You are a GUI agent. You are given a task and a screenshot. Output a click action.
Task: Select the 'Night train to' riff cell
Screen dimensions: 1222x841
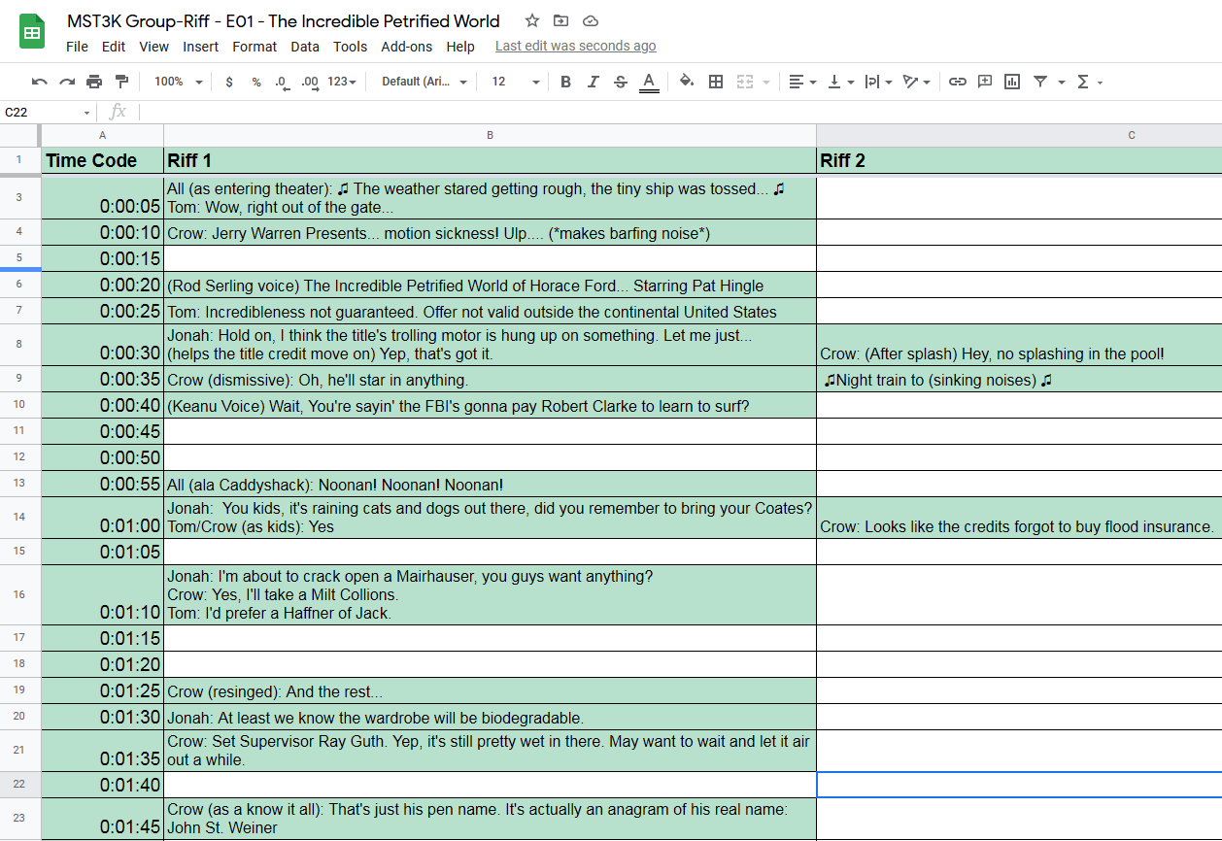click(1019, 380)
